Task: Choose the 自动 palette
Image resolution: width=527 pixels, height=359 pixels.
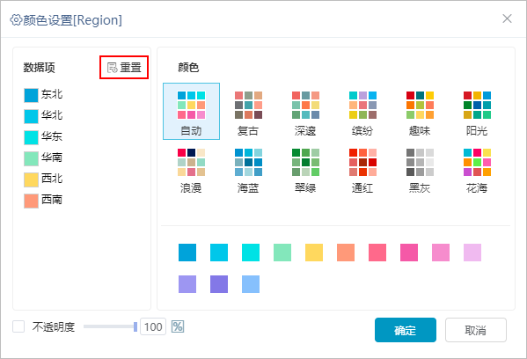Action: (191, 111)
